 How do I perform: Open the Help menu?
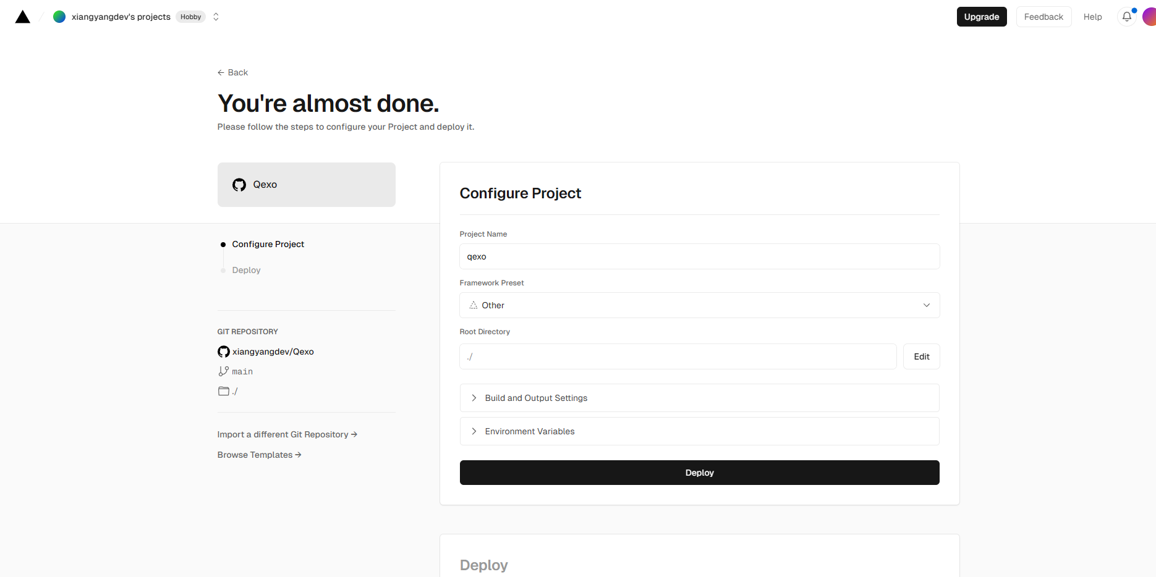tap(1092, 17)
